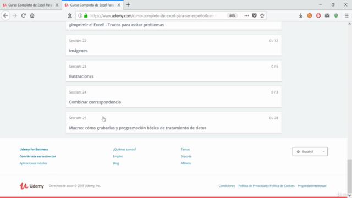
Task: Open Política de Privacidad y Cookies link
Action: pos(266,186)
